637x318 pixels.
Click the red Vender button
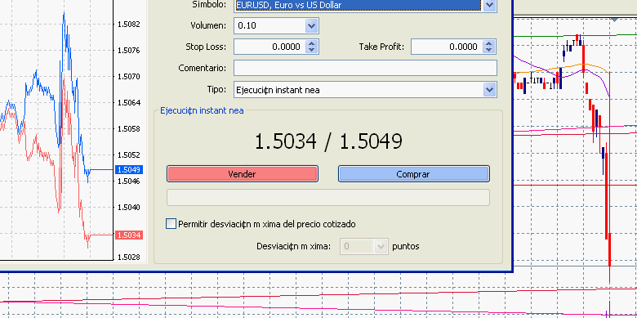[x=242, y=174]
